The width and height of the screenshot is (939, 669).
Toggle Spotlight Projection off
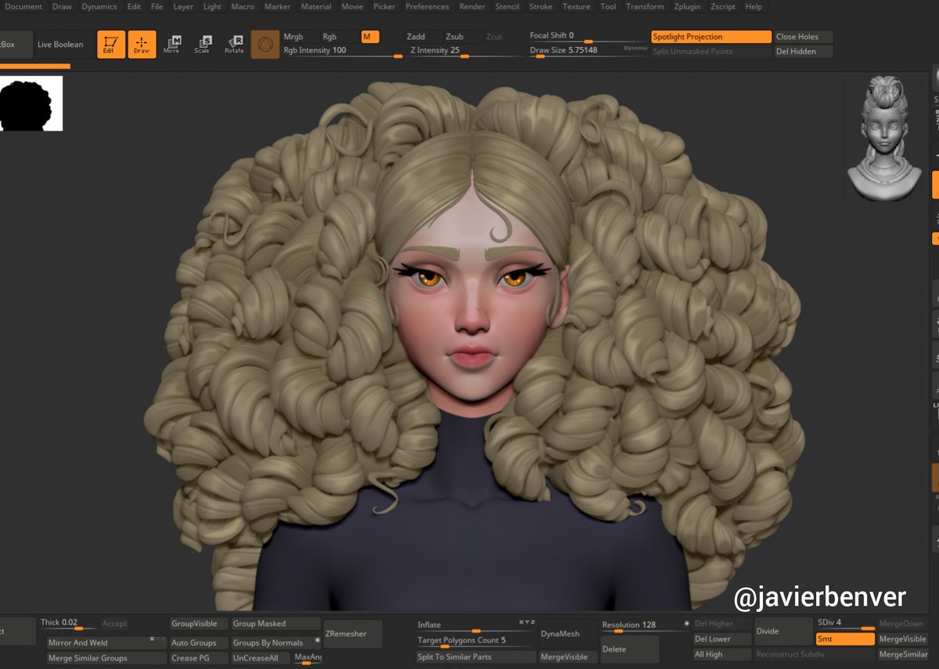point(711,37)
